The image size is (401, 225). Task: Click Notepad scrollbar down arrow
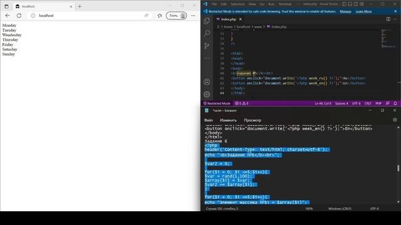point(398,202)
